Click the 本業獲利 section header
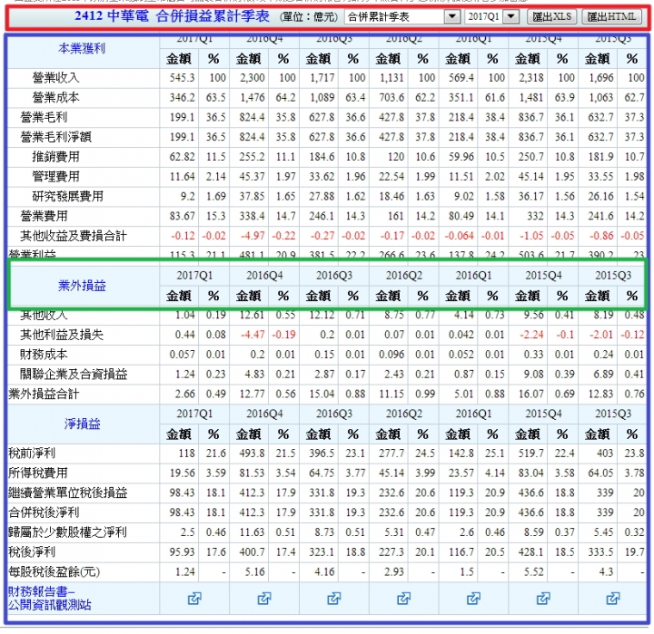This screenshot has width=654, height=634. click(x=82, y=48)
